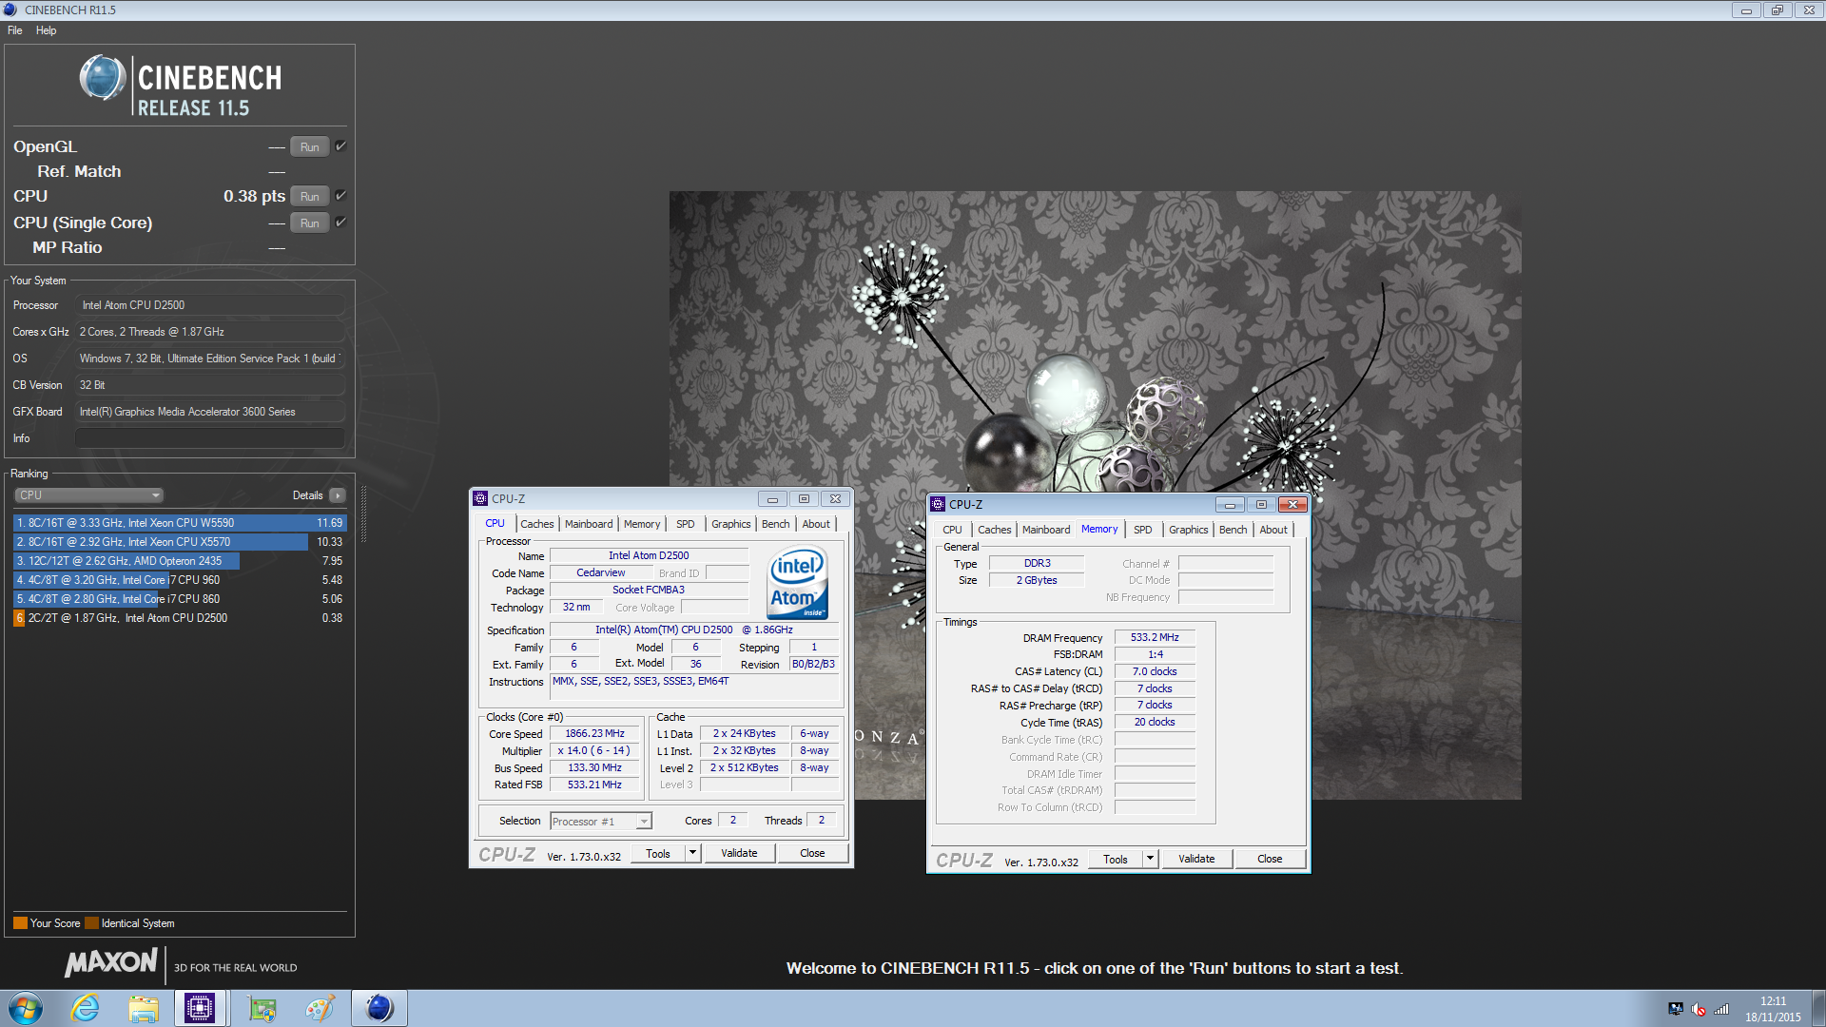This screenshot has height=1027, width=1826.
Task: Switch to Caches tab in right CPU-Z window
Action: click(994, 530)
